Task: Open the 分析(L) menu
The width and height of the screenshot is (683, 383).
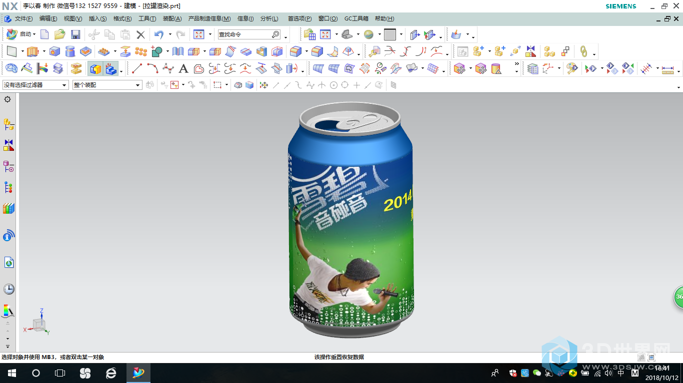Action: tap(269, 18)
